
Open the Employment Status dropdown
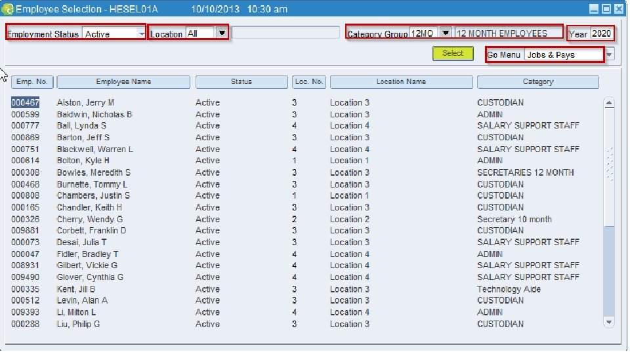(x=142, y=34)
